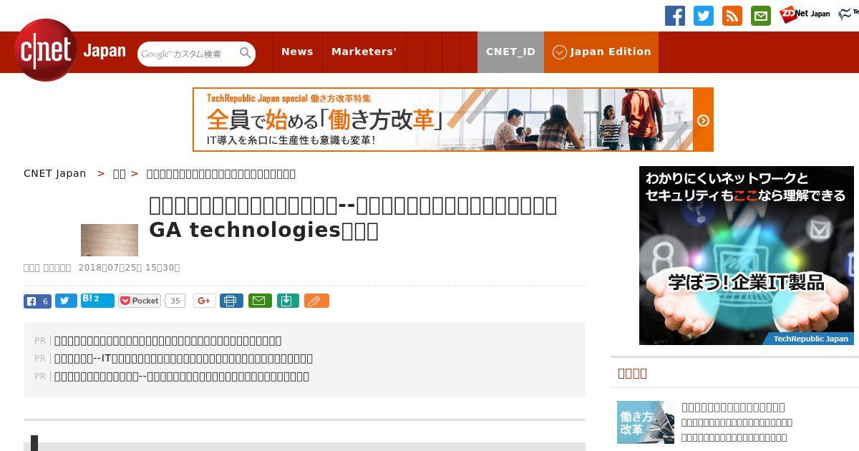The width and height of the screenshot is (859, 451).
Task: Click the TechRepublic Japan network security ad
Action: pyautogui.click(x=747, y=256)
